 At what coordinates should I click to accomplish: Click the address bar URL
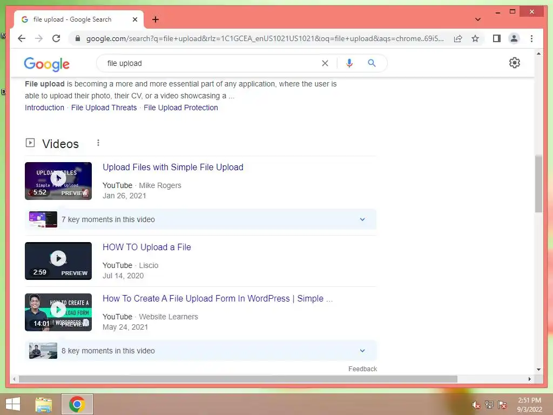[x=265, y=38]
